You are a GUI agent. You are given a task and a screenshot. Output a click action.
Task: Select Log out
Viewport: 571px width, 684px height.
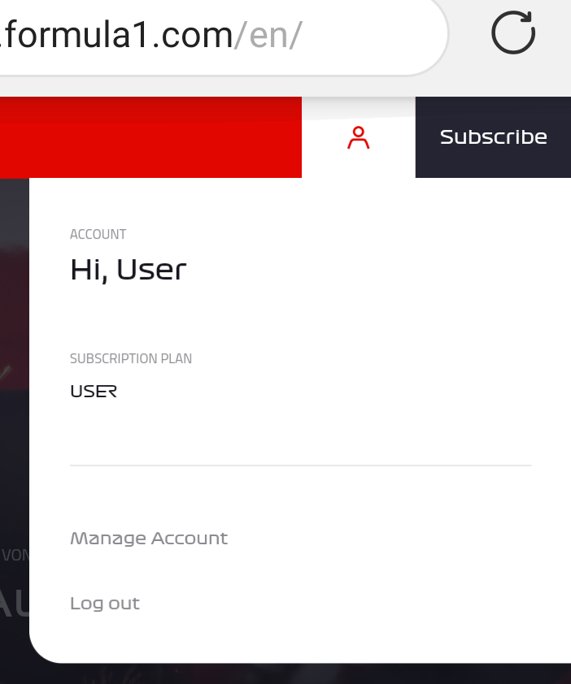click(x=105, y=604)
